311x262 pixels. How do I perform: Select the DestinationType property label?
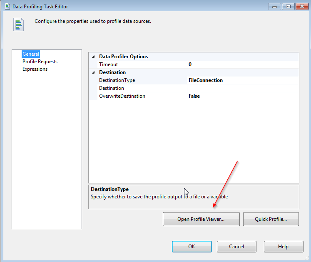point(117,80)
